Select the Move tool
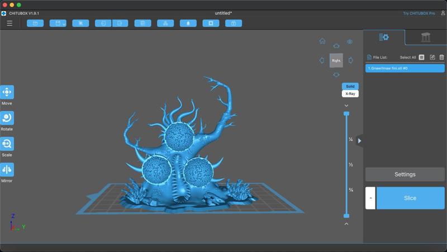Screen dimensions: 447x252 coord(7,92)
